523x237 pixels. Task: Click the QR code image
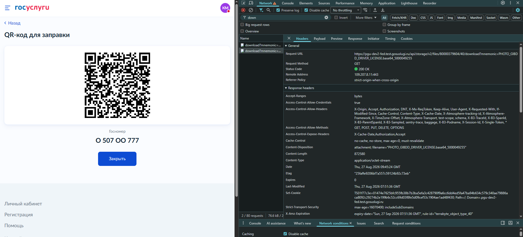[117, 85]
